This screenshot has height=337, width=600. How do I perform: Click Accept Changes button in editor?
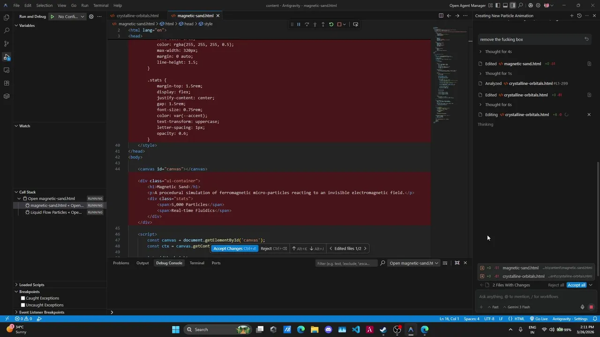[234, 249]
